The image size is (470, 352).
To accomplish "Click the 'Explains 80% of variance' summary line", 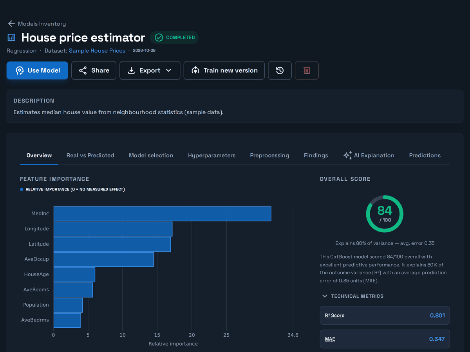I will [385, 243].
